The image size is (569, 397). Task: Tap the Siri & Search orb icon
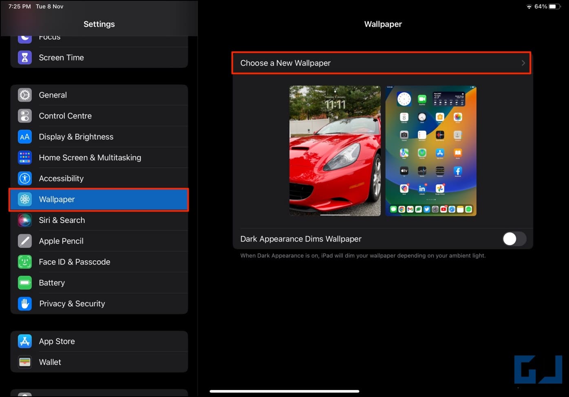pos(25,220)
